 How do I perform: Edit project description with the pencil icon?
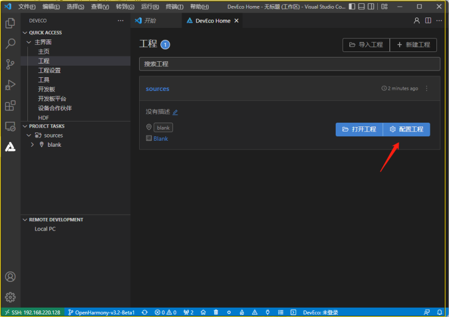tap(175, 112)
